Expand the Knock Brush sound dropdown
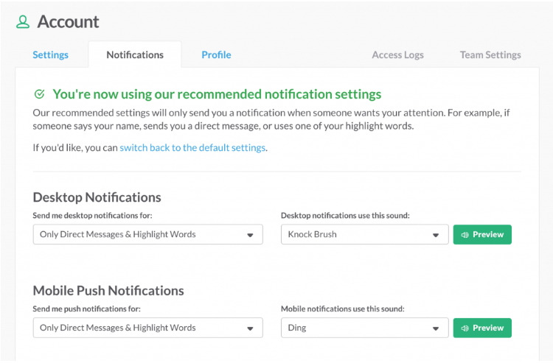 point(364,235)
